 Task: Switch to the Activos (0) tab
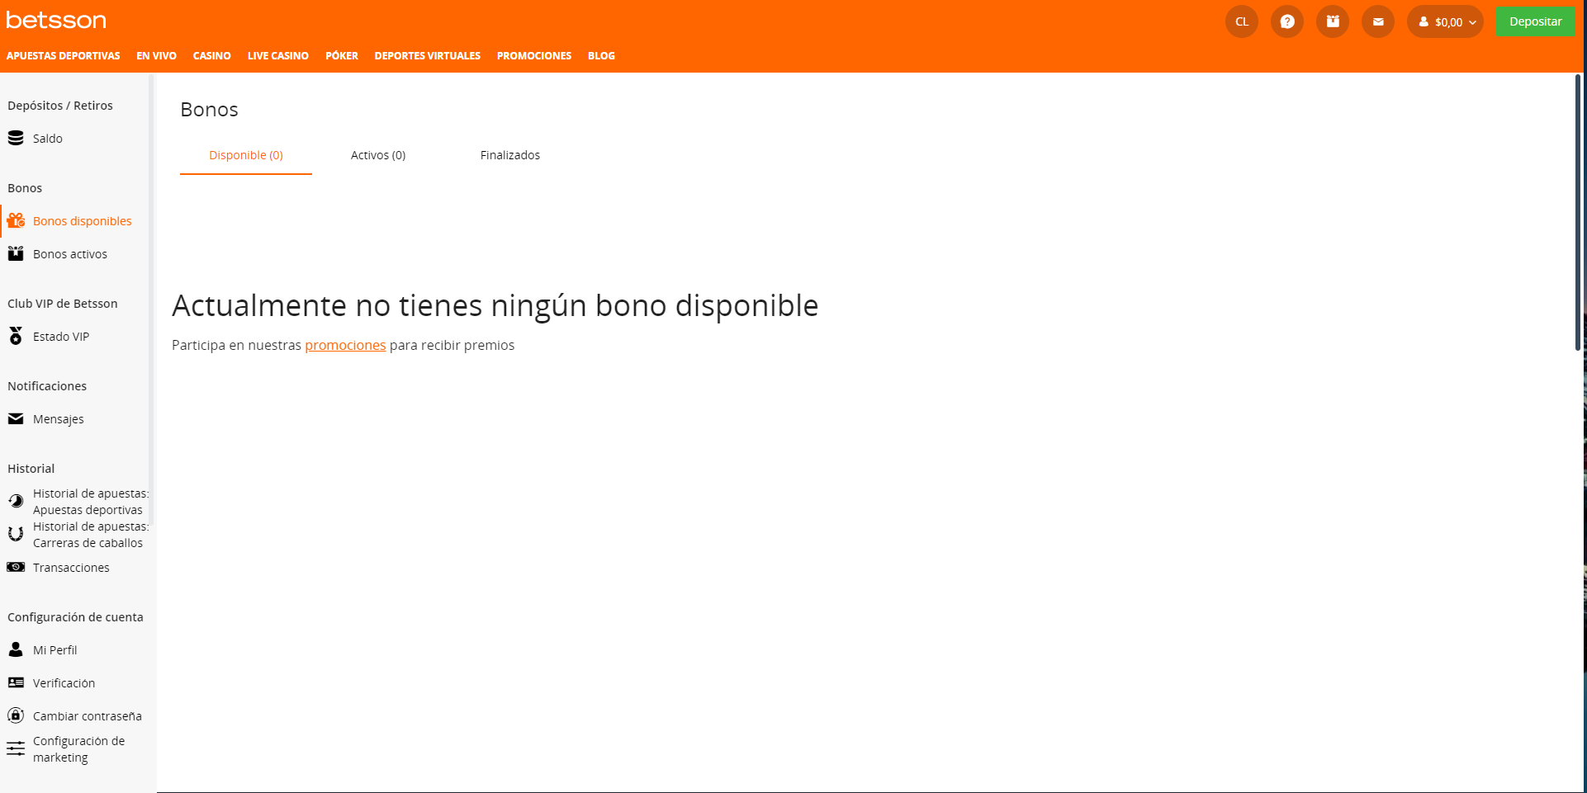coord(378,155)
